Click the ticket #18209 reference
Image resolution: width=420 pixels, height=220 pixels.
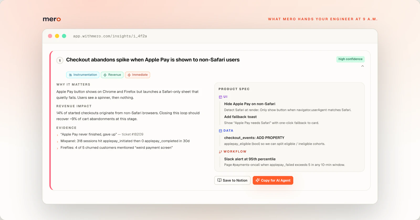tap(133, 134)
